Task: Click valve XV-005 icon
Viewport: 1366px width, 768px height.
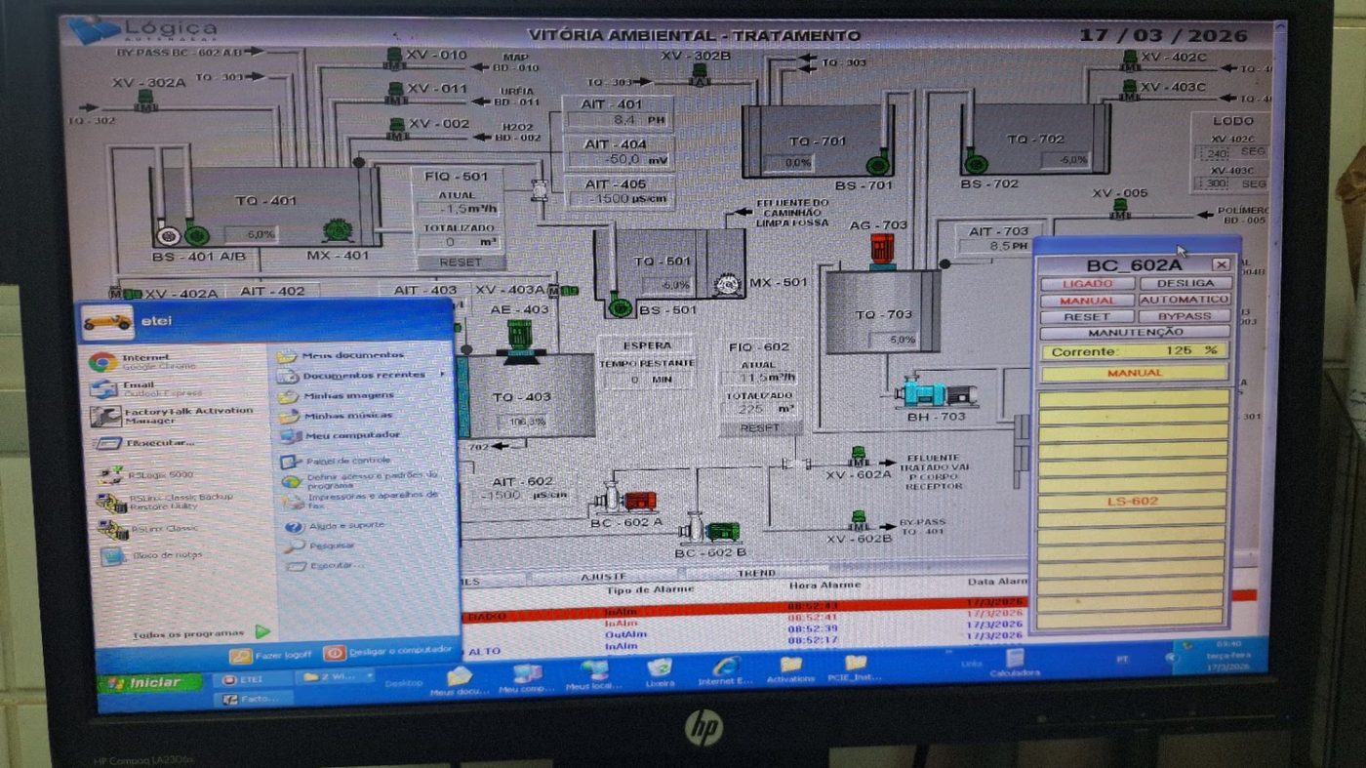Action: (1120, 208)
